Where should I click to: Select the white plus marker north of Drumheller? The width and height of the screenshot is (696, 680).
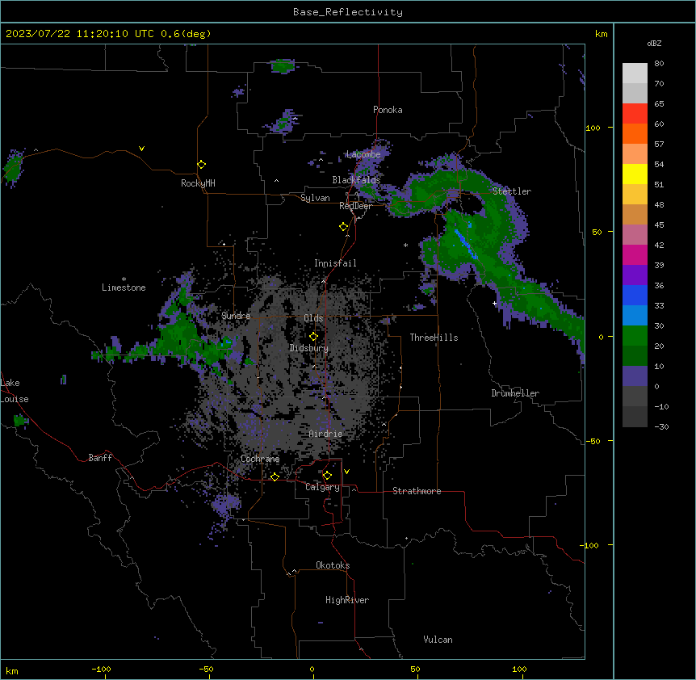pos(494,303)
